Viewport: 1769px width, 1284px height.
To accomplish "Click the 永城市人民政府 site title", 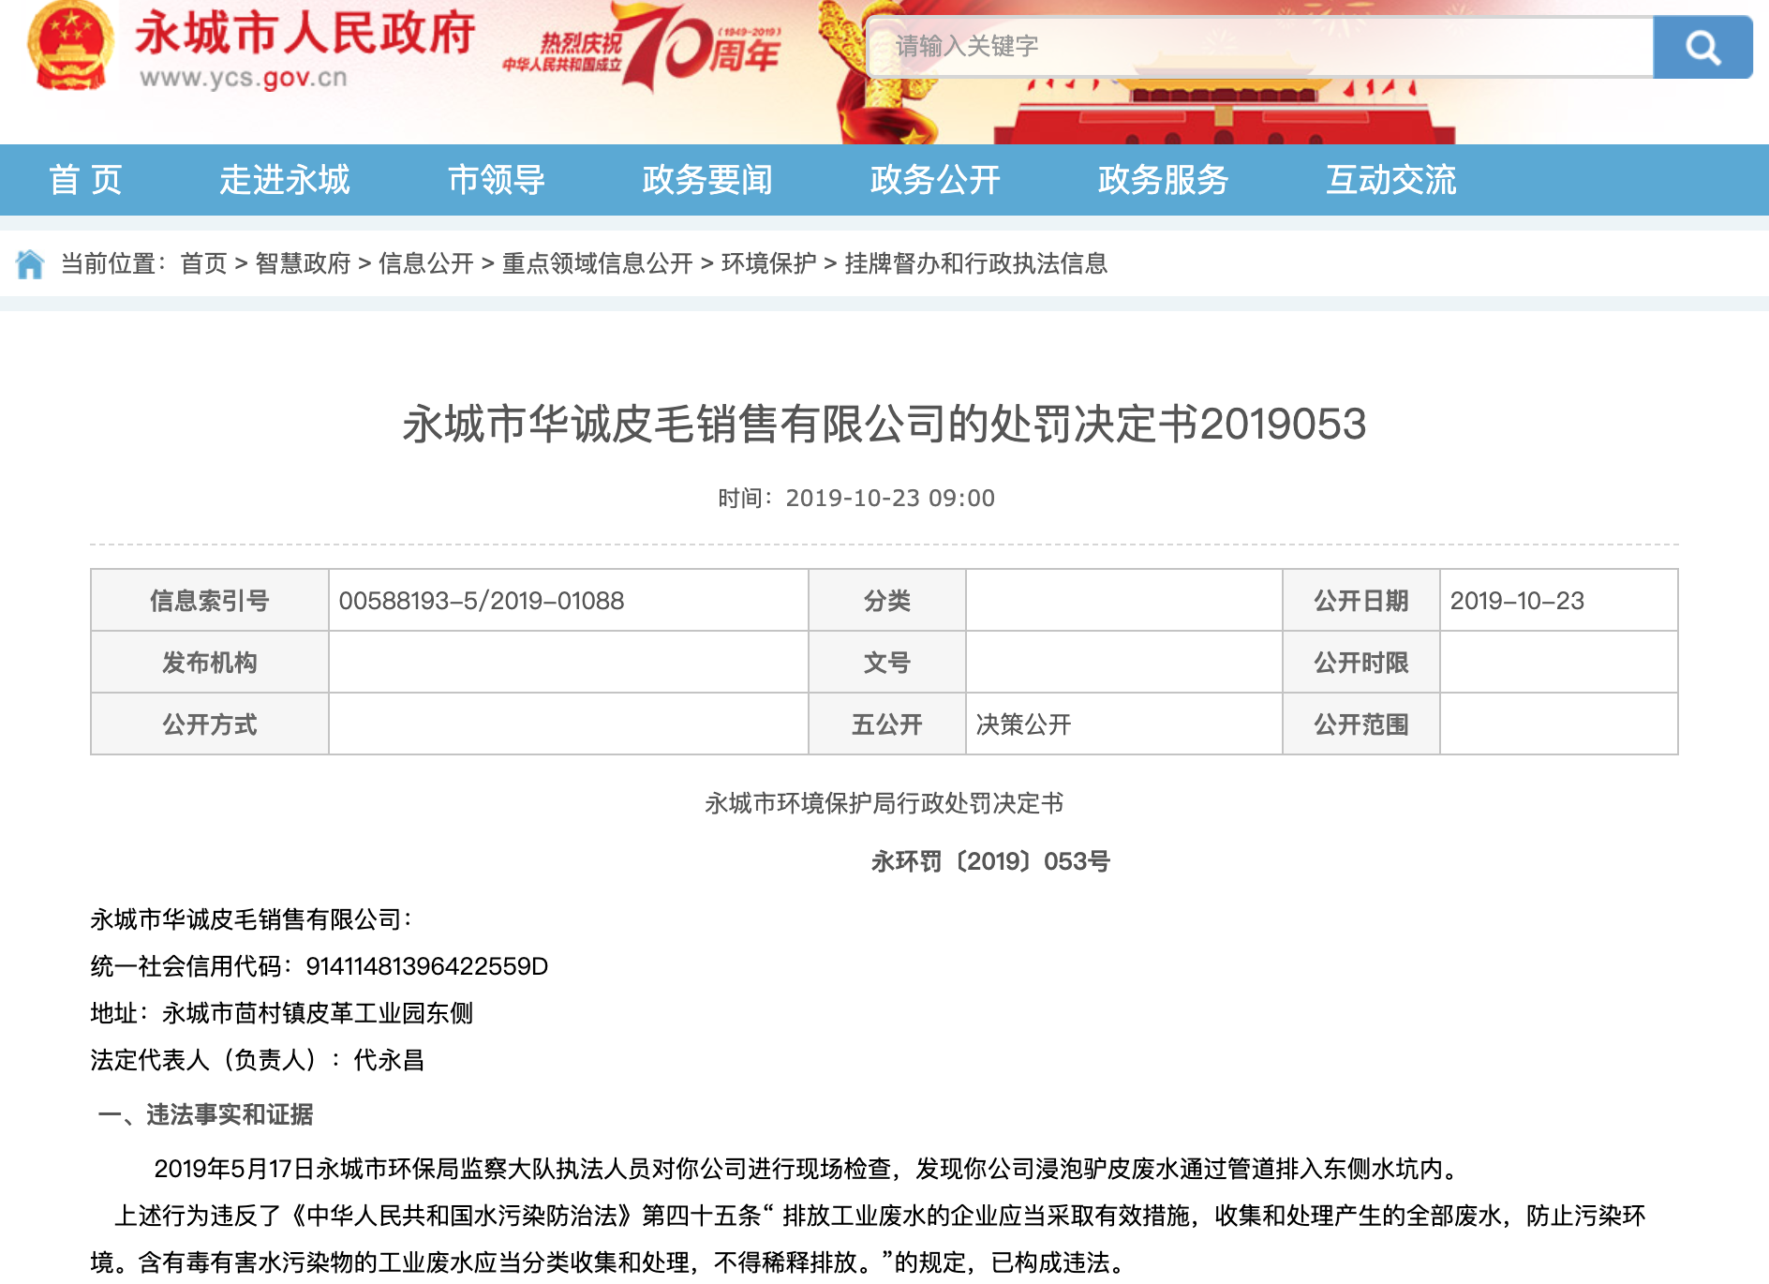I will (305, 34).
